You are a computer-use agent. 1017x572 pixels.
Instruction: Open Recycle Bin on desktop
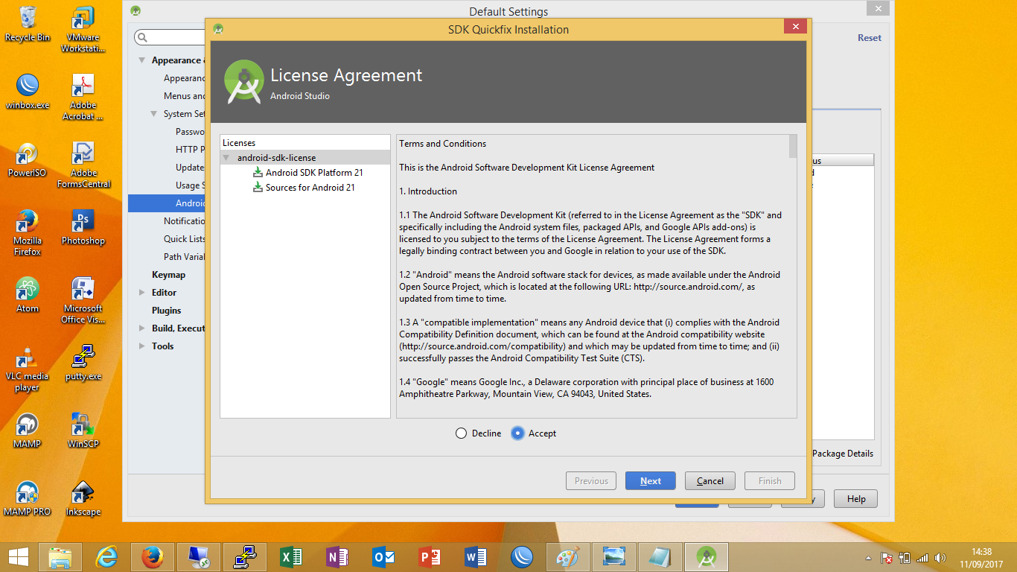click(28, 24)
